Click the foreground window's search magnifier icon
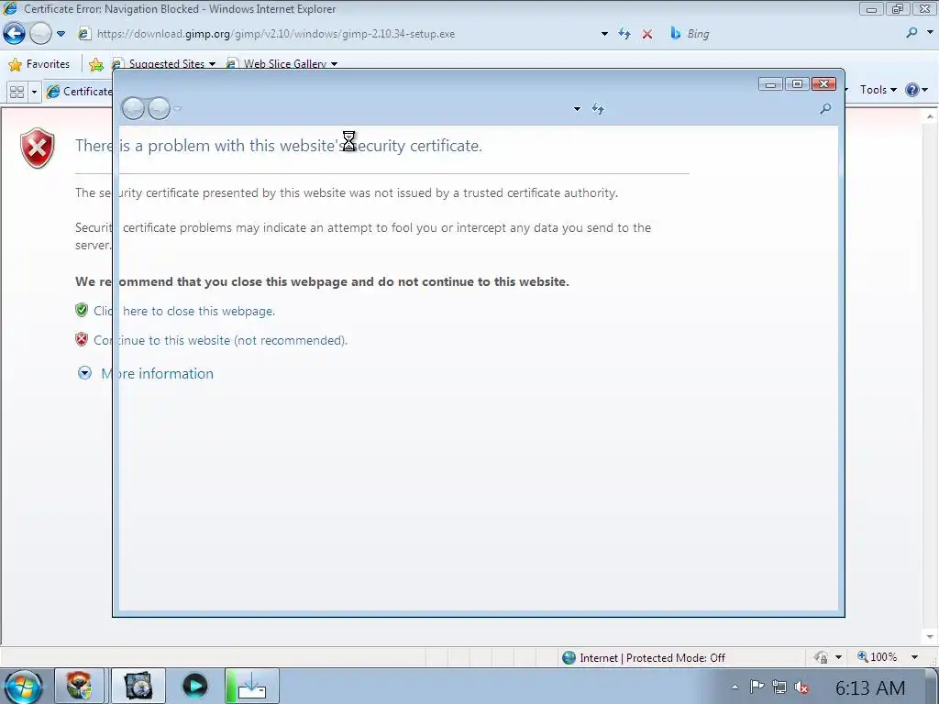 tap(826, 108)
